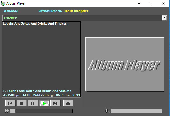Click the 45158 kbps bitrate readout
The width and height of the screenshot is (170, 116).
click(x=11, y=95)
